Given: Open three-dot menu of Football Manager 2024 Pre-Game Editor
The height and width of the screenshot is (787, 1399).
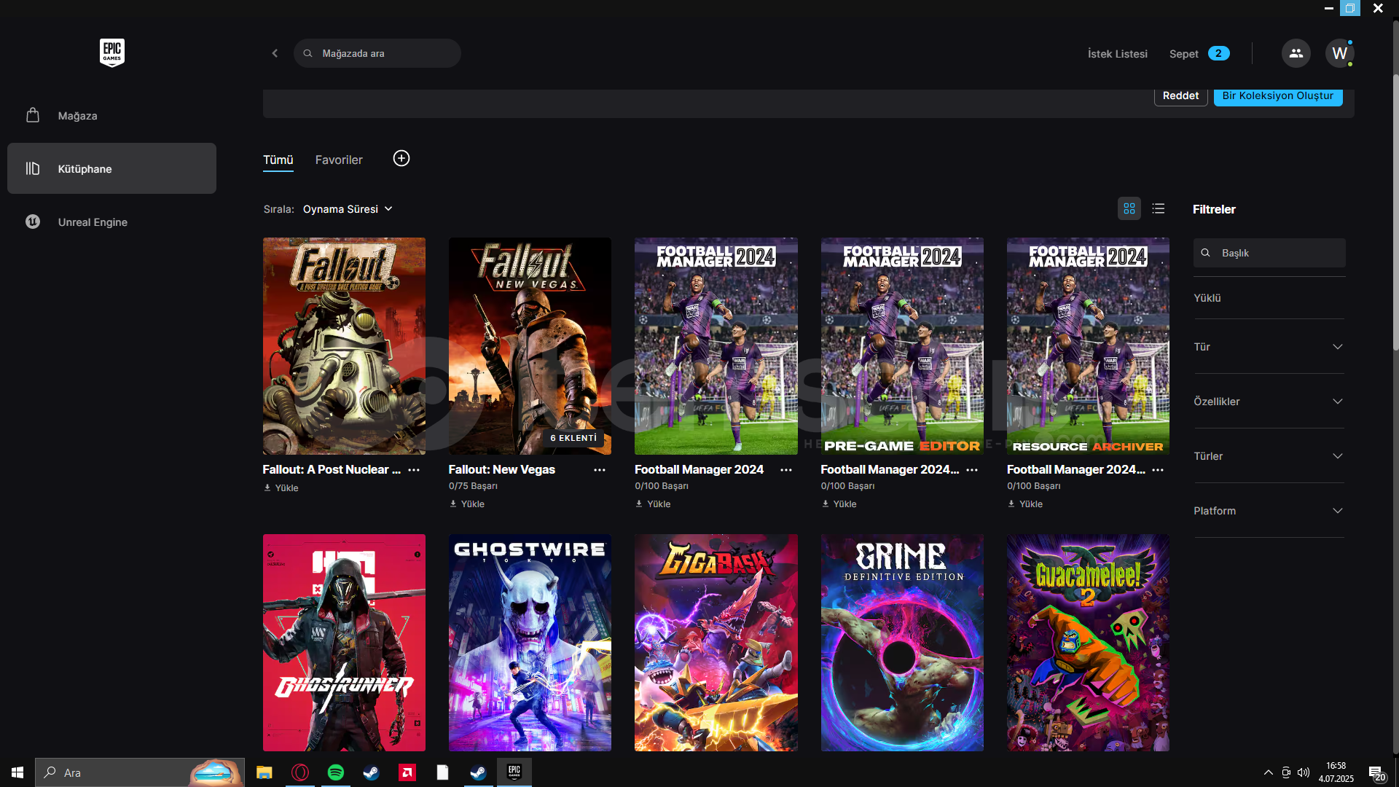Looking at the screenshot, I should point(972,470).
